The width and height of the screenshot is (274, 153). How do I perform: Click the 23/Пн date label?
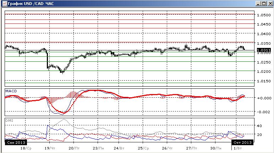98,148
